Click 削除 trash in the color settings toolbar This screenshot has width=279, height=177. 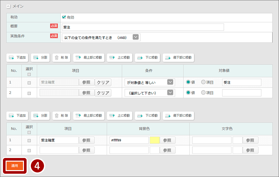(x=61, y=116)
